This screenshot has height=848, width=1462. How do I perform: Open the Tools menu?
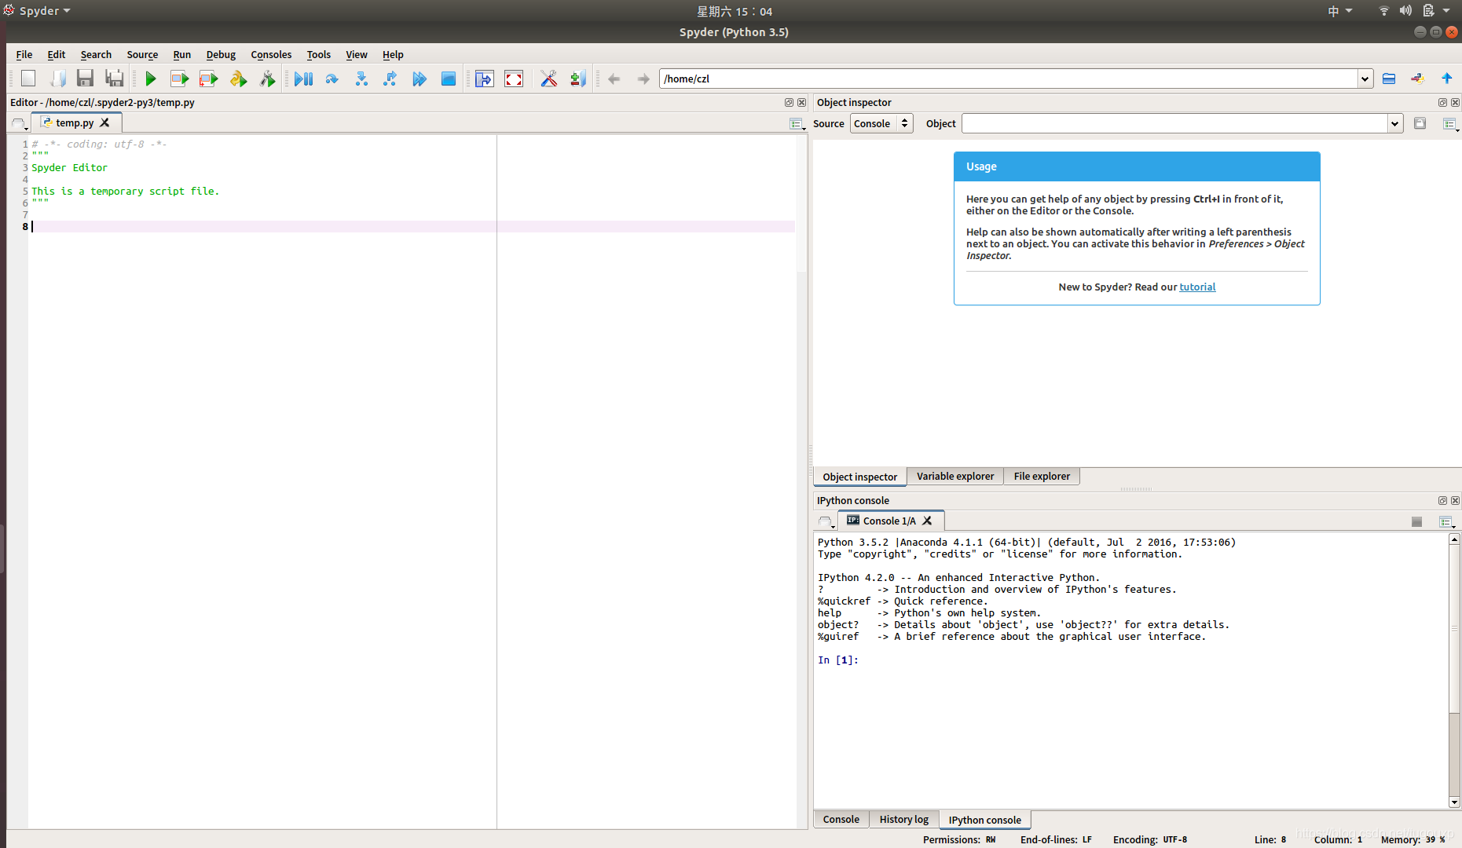[318, 54]
